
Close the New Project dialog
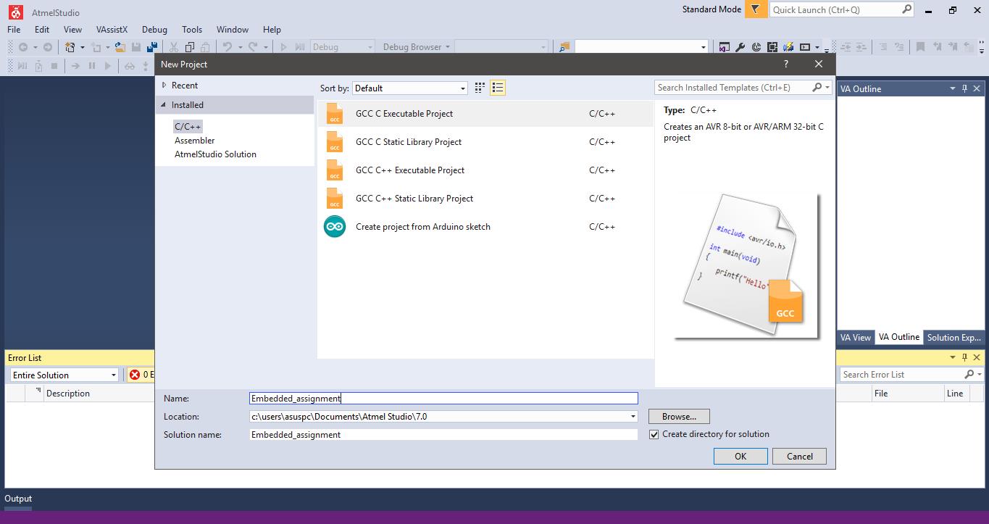(x=819, y=64)
